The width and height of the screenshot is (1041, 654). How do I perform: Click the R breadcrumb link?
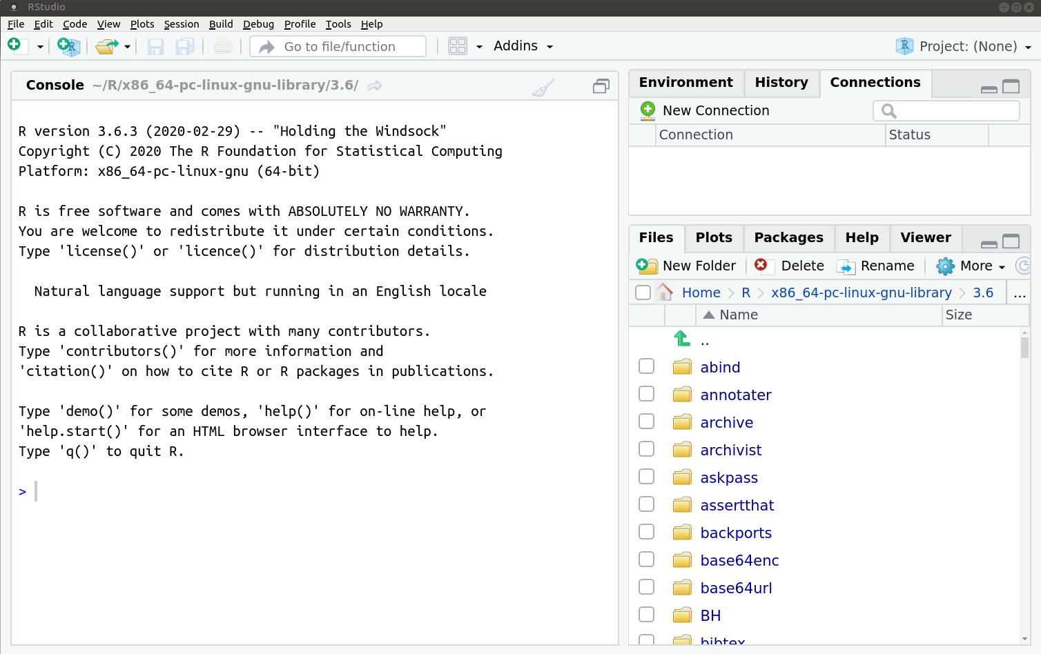[746, 293]
